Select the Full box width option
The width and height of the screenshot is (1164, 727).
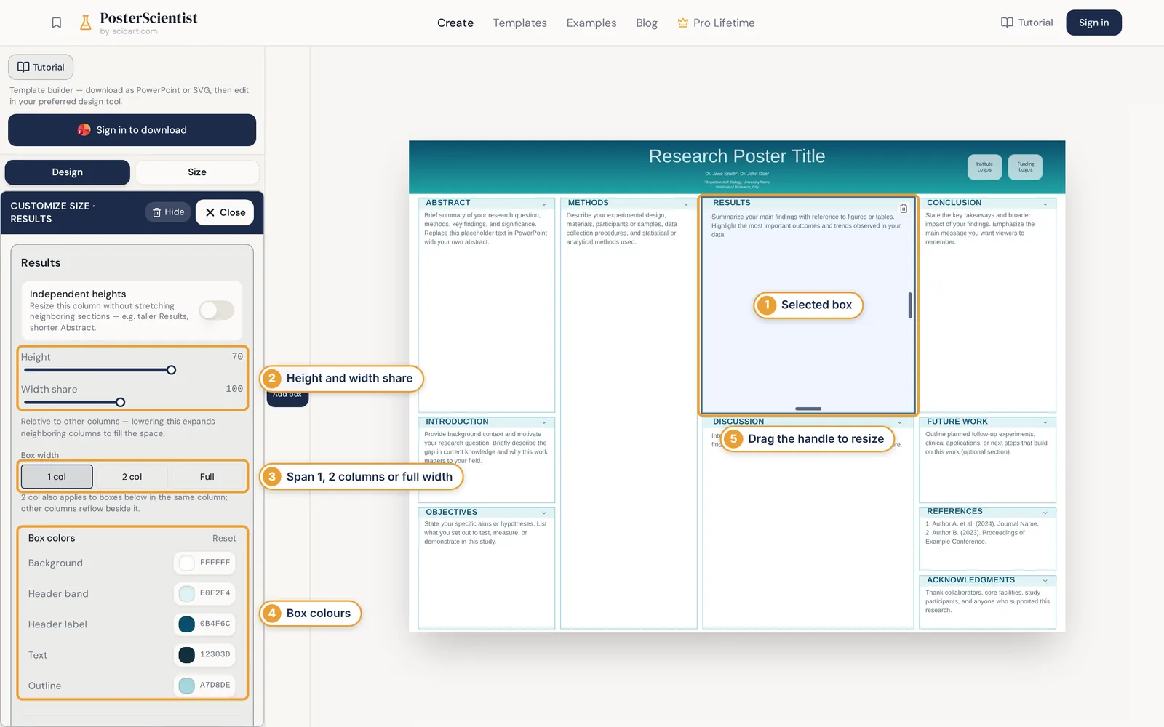[x=207, y=477]
